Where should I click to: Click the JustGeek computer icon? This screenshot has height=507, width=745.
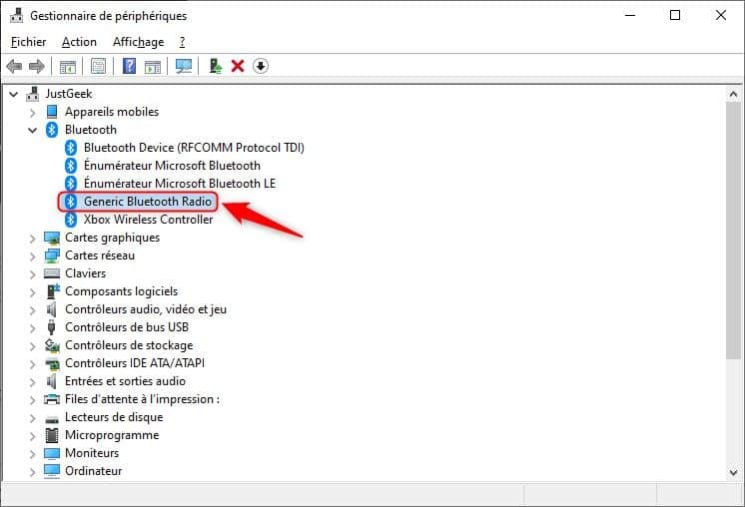[32, 94]
